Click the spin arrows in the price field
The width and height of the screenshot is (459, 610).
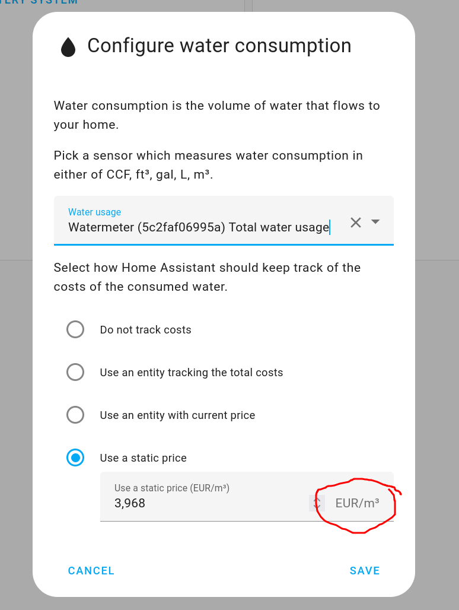317,503
